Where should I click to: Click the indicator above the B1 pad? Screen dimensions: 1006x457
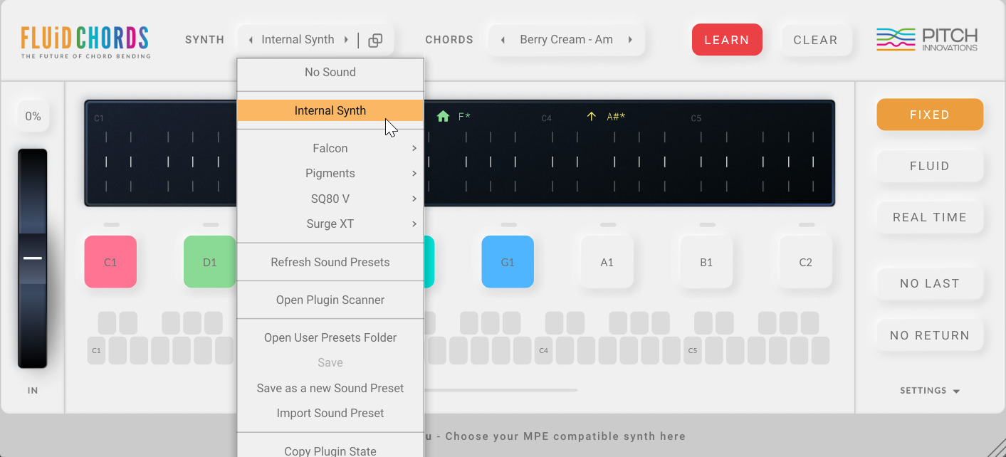[x=707, y=225]
